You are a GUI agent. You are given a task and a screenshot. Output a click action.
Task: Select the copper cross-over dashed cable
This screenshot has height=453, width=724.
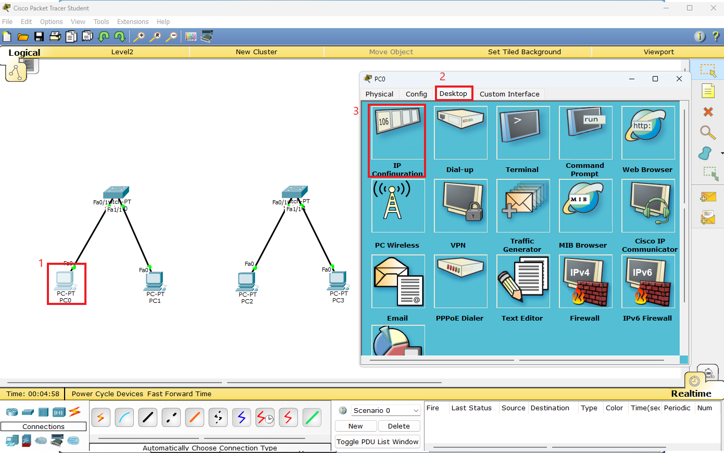171,417
